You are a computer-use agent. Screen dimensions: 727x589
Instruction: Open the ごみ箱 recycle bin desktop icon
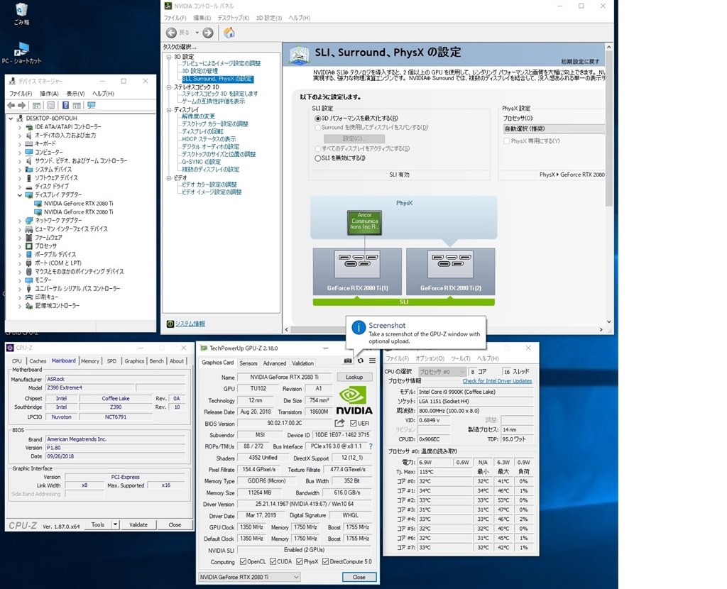(21, 13)
